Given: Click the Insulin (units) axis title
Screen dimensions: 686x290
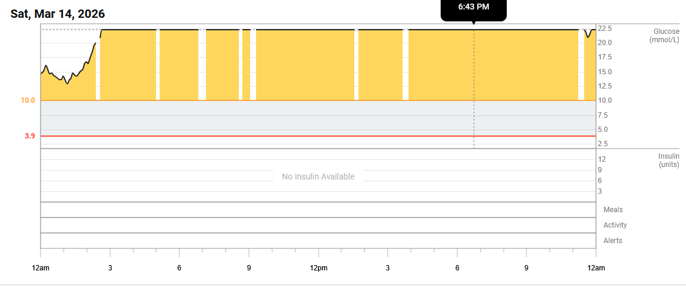Looking at the screenshot, I should [x=668, y=160].
